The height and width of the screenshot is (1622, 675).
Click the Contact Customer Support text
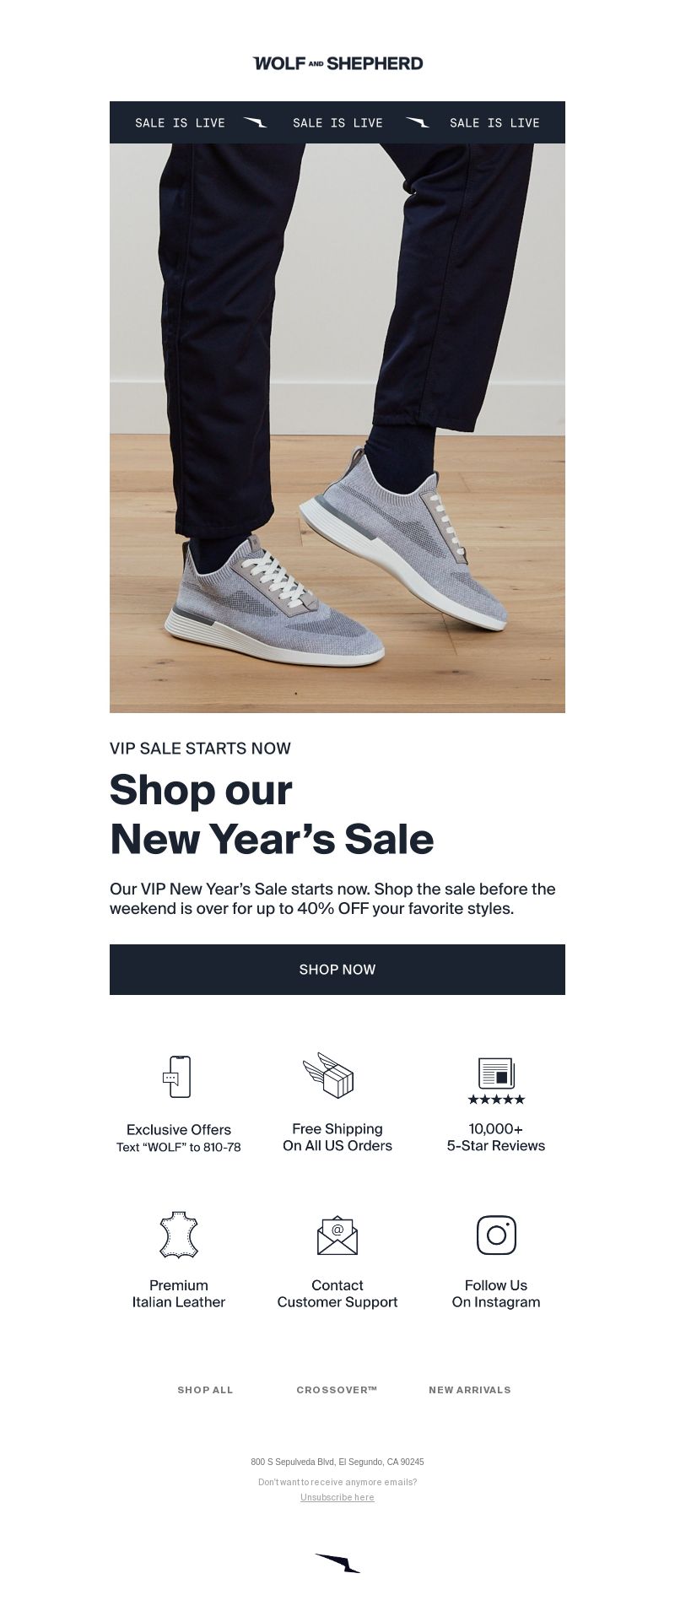[337, 1294]
